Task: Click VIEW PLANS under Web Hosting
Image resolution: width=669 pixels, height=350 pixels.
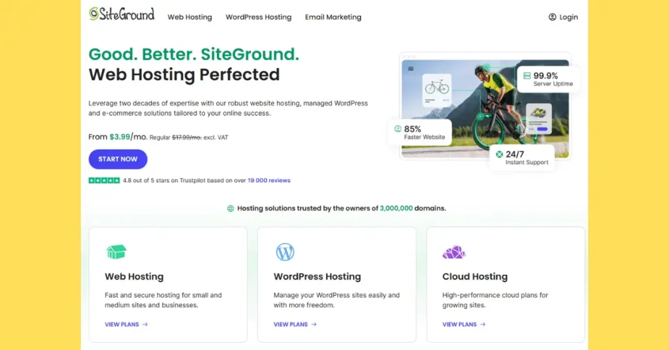Action: point(126,325)
